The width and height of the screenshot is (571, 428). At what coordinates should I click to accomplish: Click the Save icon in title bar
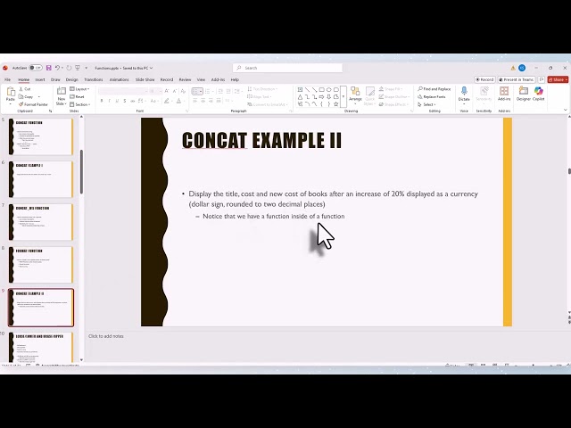click(x=48, y=68)
